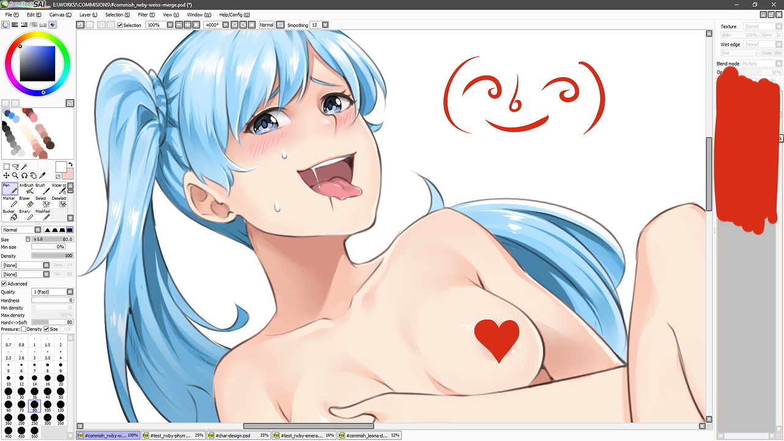
Task: Click the zoom in plus button
Action: click(x=187, y=25)
